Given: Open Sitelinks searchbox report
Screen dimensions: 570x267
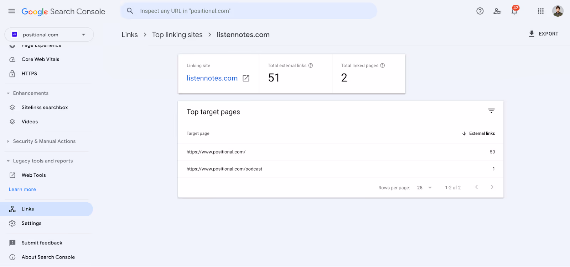Looking at the screenshot, I should click(x=45, y=107).
